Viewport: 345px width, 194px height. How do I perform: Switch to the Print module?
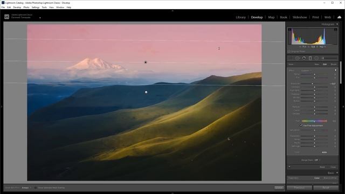tap(315, 17)
